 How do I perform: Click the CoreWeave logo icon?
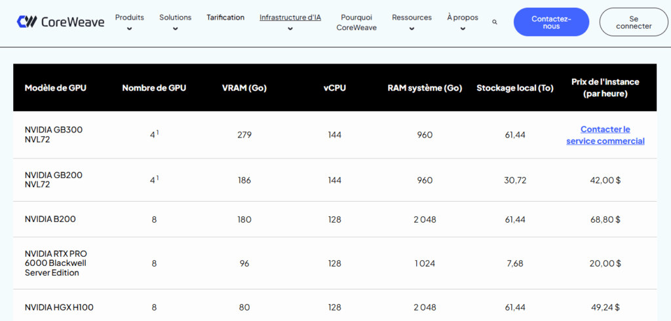27,22
